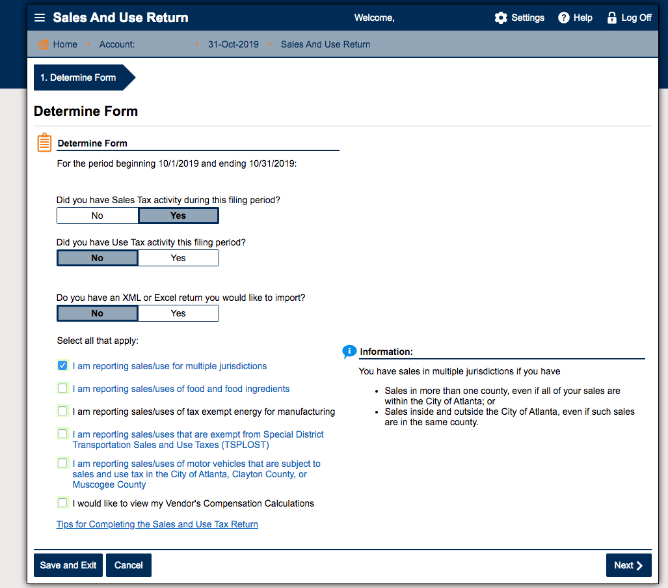This screenshot has height=588, width=668.
Task: Select Yes for Sales Tax activity
Action: (x=178, y=216)
